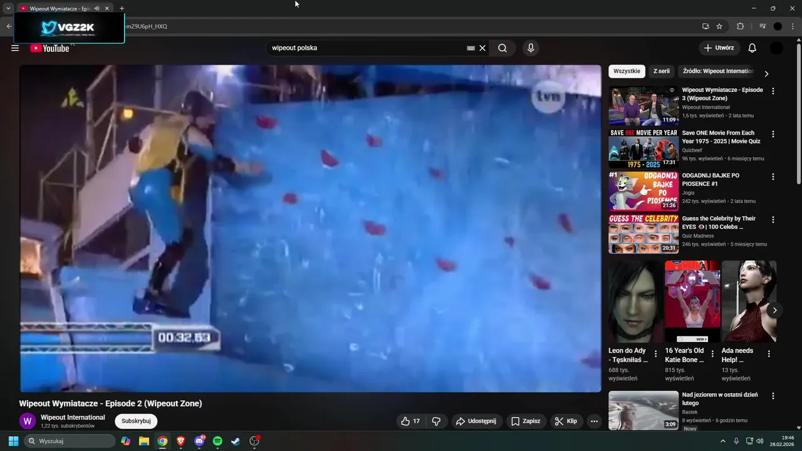This screenshot has width=802, height=451.
Task: Open options for Nad jeziorem video suggestion
Action: coord(773,396)
